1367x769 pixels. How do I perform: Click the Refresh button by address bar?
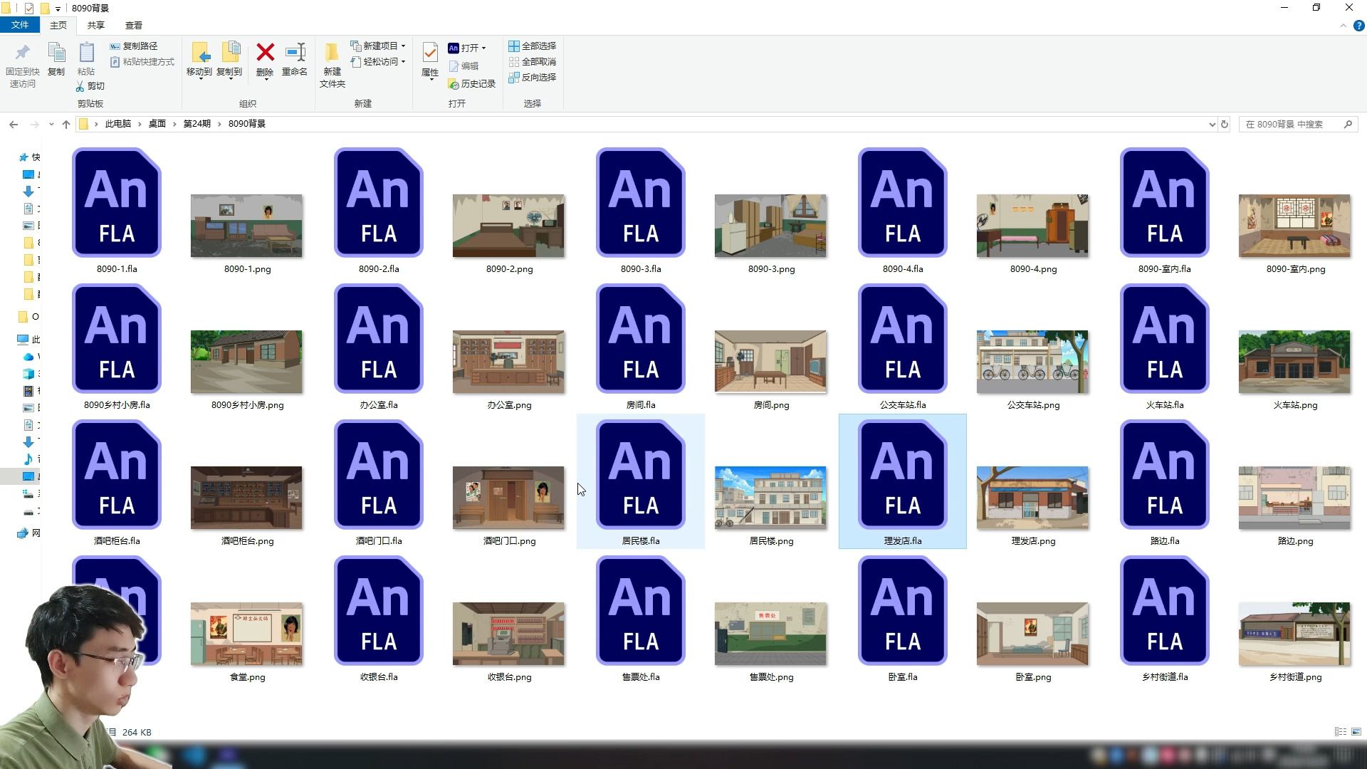point(1225,124)
